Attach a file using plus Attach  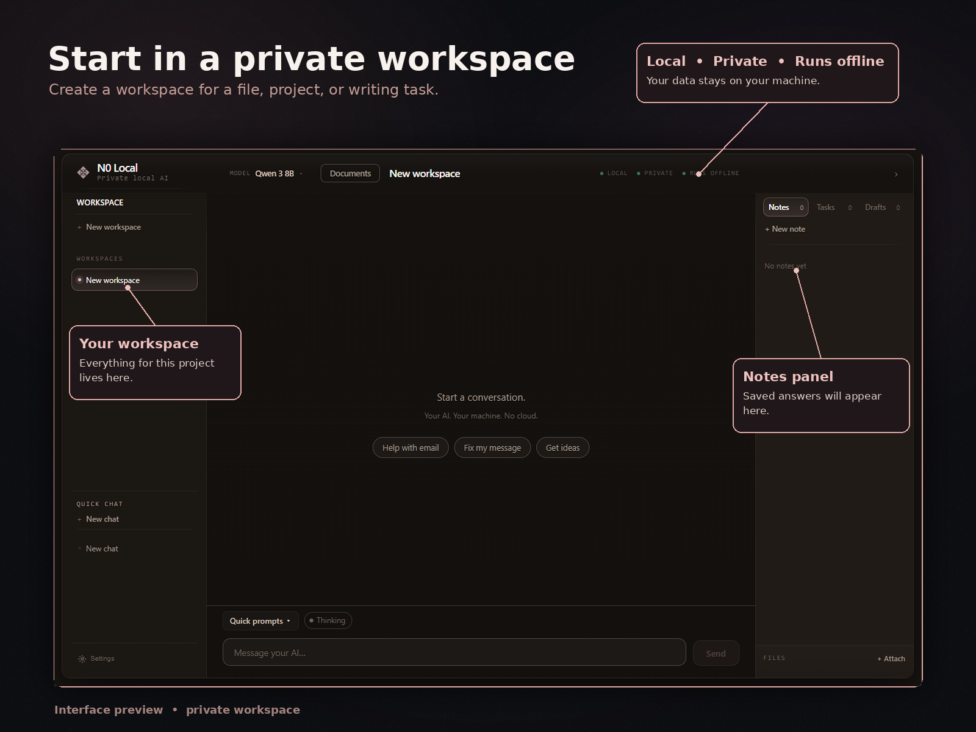click(x=891, y=659)
